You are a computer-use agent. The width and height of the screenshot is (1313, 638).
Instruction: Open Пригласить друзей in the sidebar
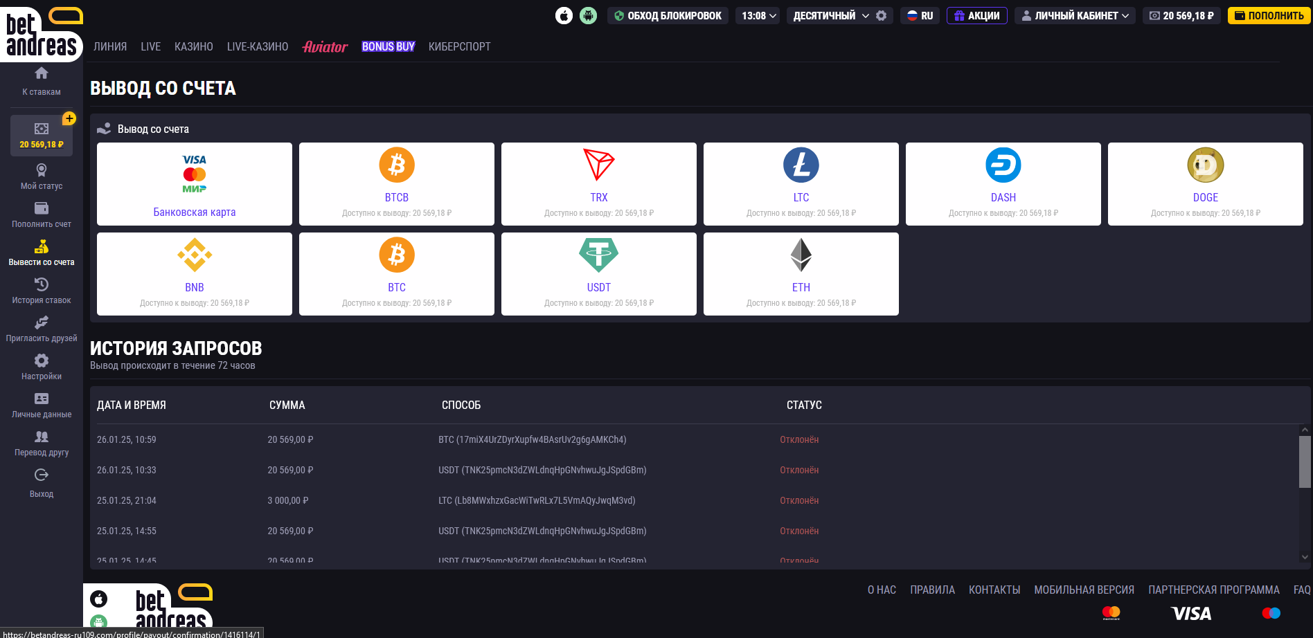pyautogui.click(x=42, y=329)
